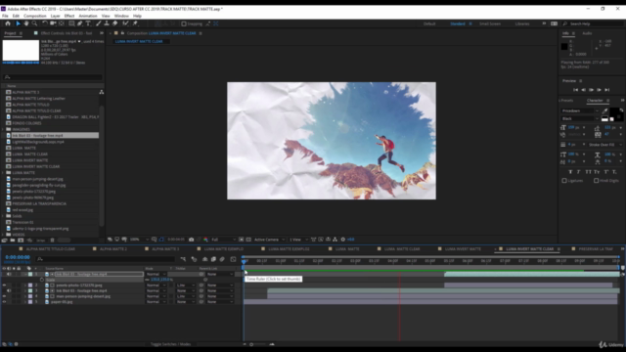Viewport: 626px width, 352px height.
Task: Enable the Ligatures checkbox
Action: [x=564, y=181]
